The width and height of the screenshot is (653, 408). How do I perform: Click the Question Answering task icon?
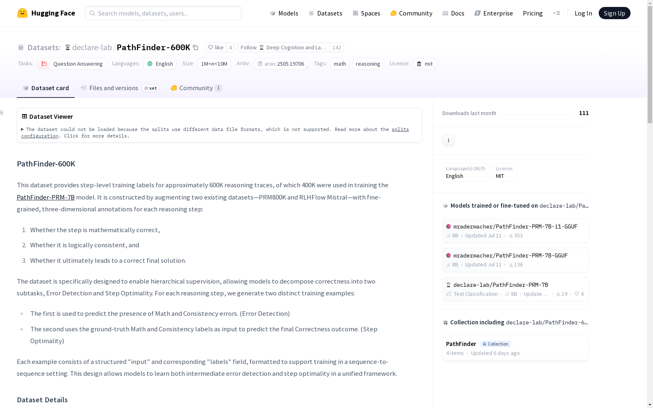[x=44, y=64]
